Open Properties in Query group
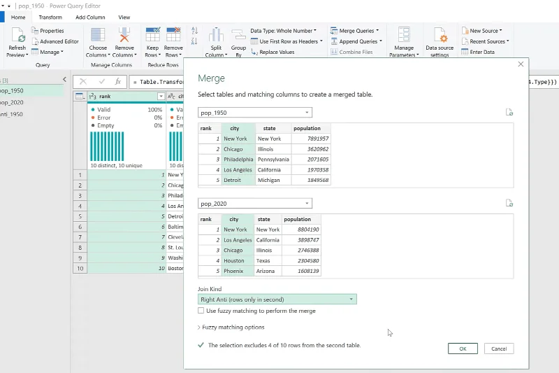This screenshot has height=373, width=559. click(48, 31)
